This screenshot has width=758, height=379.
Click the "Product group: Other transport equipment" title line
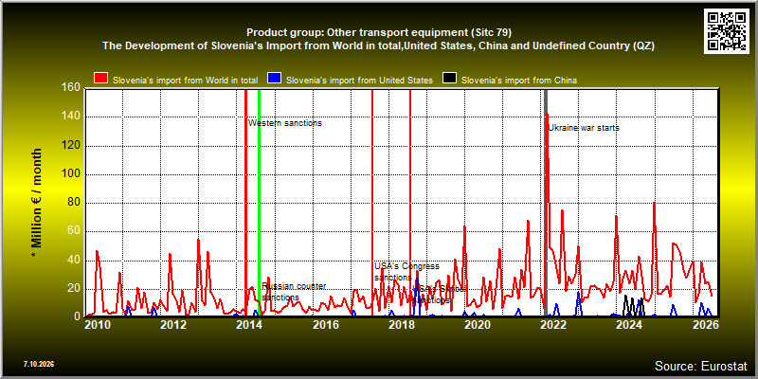click(379, 33)
